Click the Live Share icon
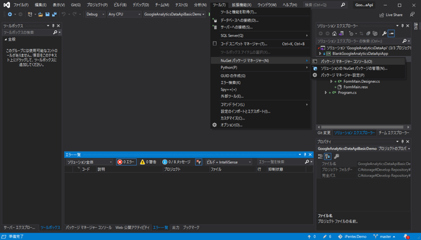This screenshot has height=240, width=421. click(381, 15)
